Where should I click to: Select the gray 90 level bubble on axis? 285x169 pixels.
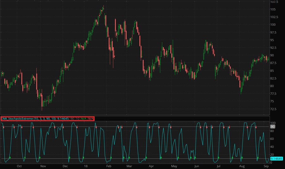272,127
